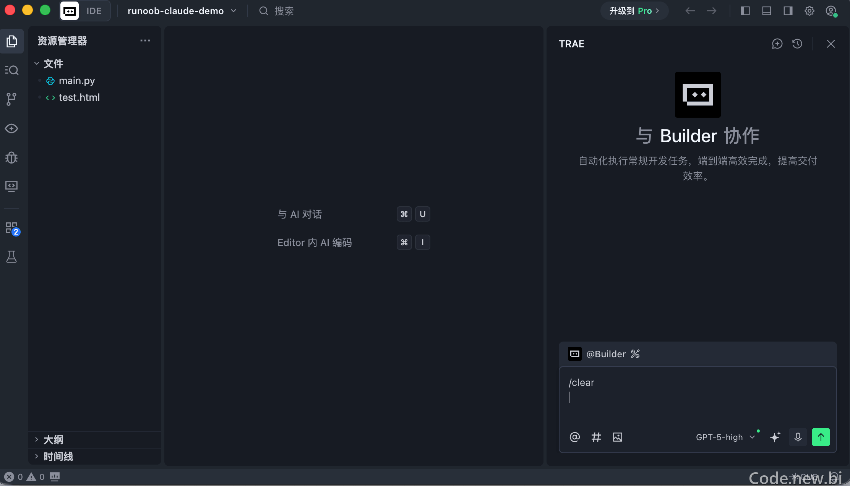850x486 pixels.
Task: Open the more actions menu in Explorer header
Action: point(145,40)
